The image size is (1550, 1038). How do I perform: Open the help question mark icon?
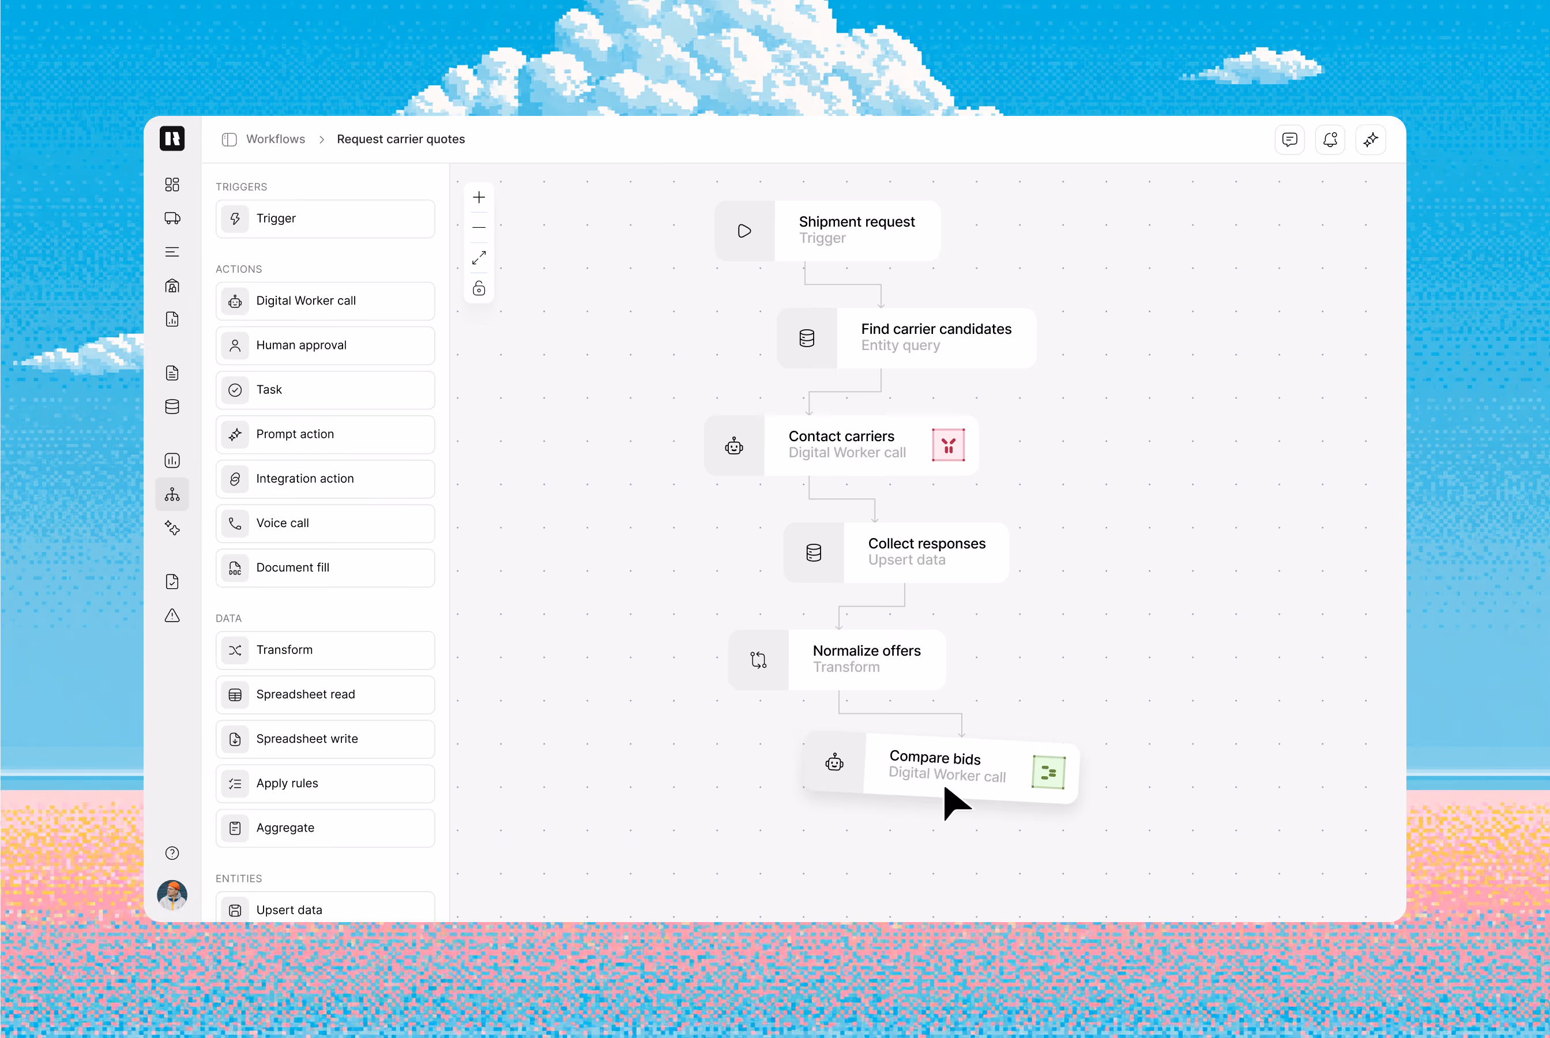pyautogui.click(x=172, y=853)
